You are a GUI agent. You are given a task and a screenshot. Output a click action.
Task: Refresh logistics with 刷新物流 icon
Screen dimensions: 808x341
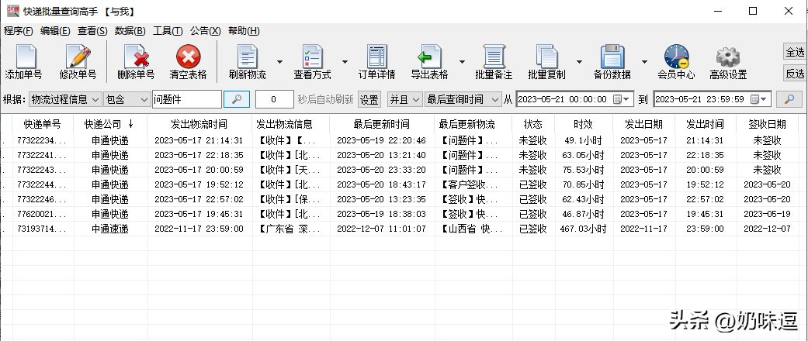tap(248, 62)
